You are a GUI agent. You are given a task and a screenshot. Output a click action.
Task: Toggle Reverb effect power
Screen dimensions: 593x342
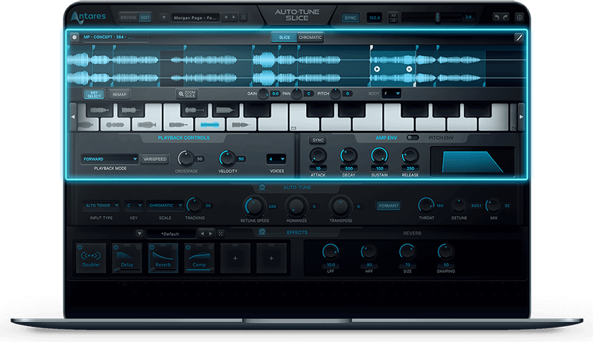(x=152, y=247)
